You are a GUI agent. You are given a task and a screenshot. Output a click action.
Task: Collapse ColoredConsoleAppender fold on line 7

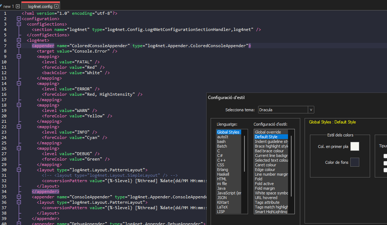[x=19, y=46]
